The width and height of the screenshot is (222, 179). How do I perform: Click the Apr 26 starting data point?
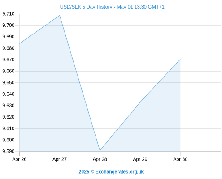click(20, 43)
